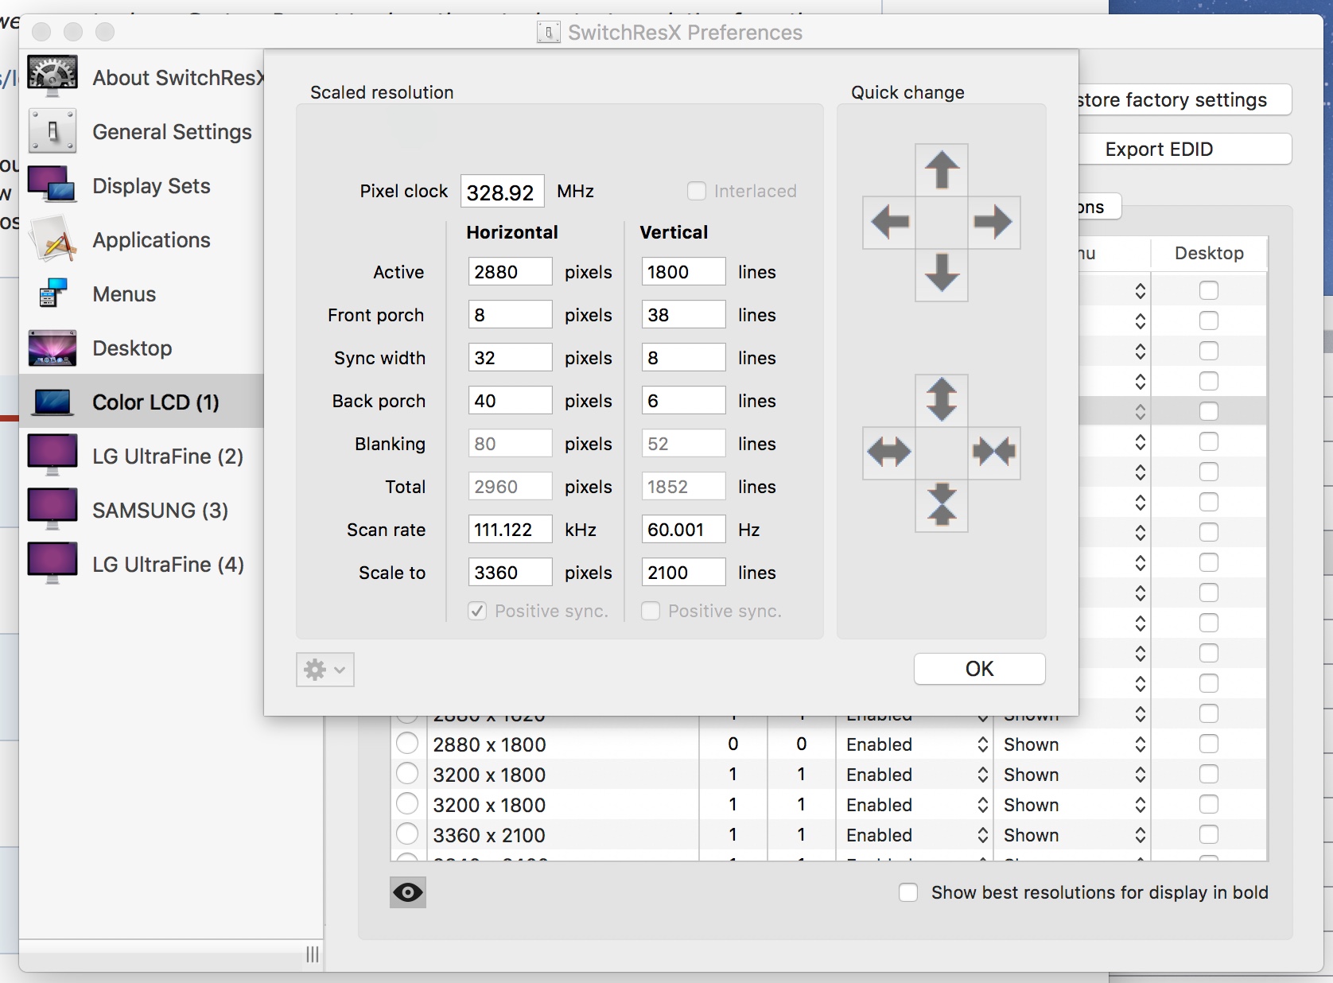Click vertical Sync width field
Image resolution: width=1333 pixels, height=983 pixels.
coord(683,358)
